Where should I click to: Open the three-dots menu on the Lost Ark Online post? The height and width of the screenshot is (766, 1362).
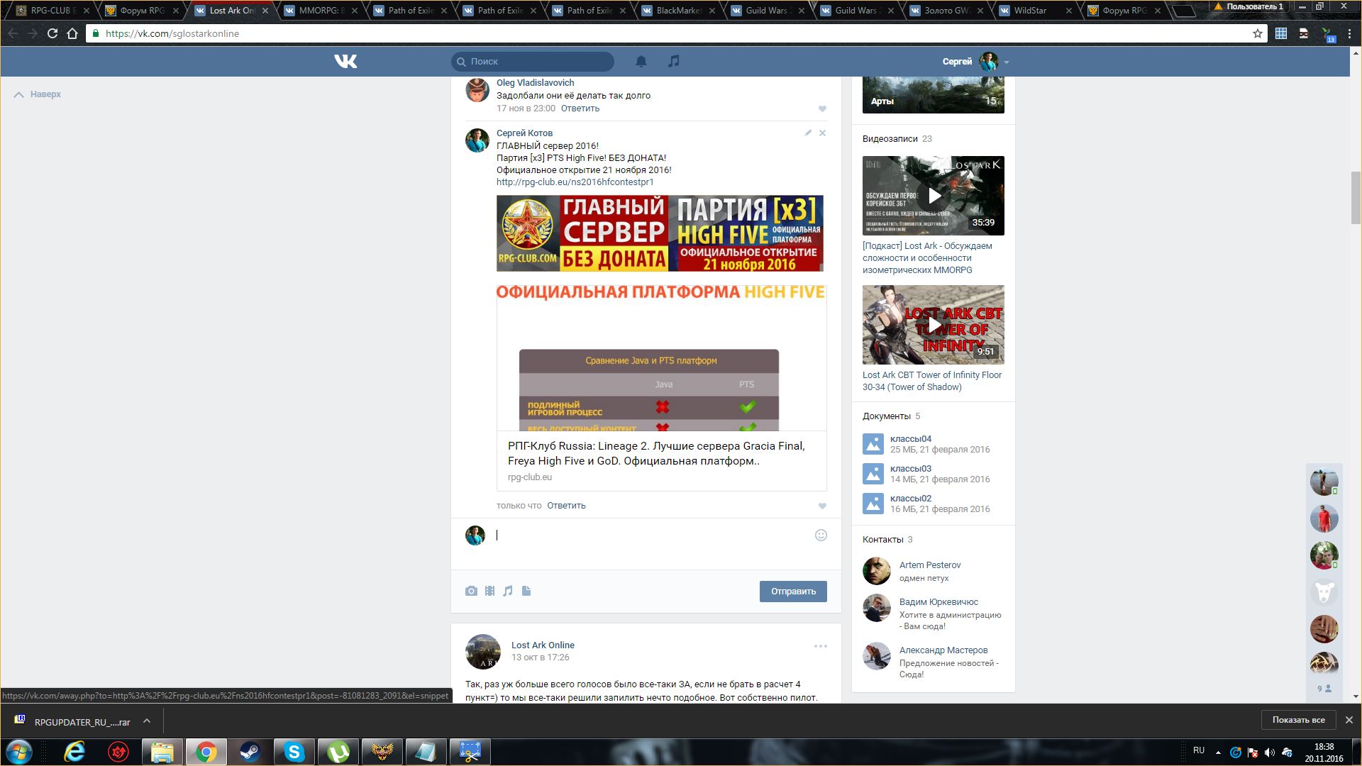(820, 646)
